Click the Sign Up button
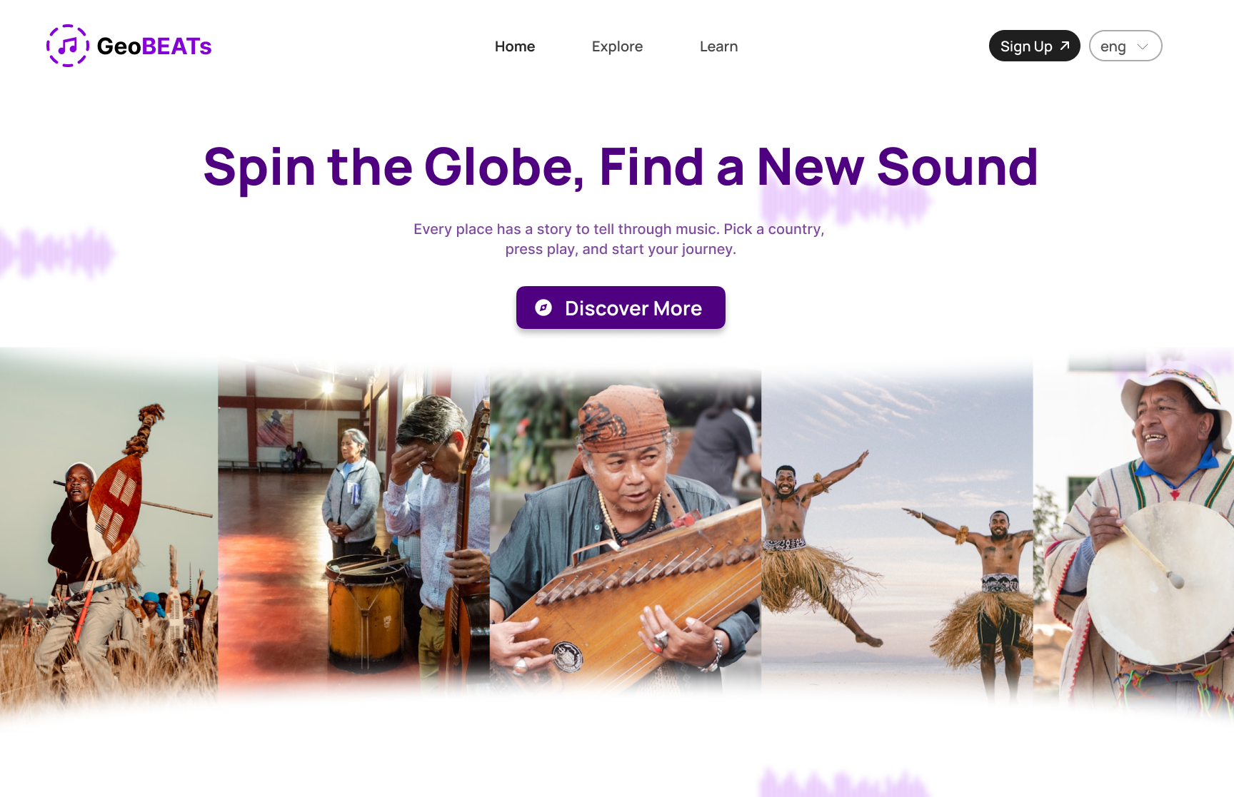Viewport: 1234px width, 797px height. (1034, 46)
